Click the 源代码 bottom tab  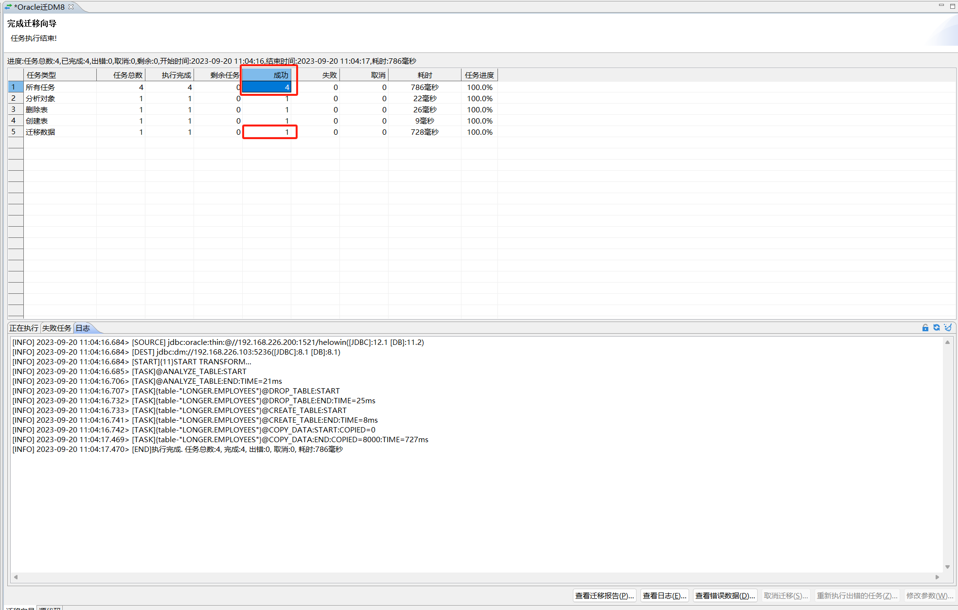click(x=50, y=608)
